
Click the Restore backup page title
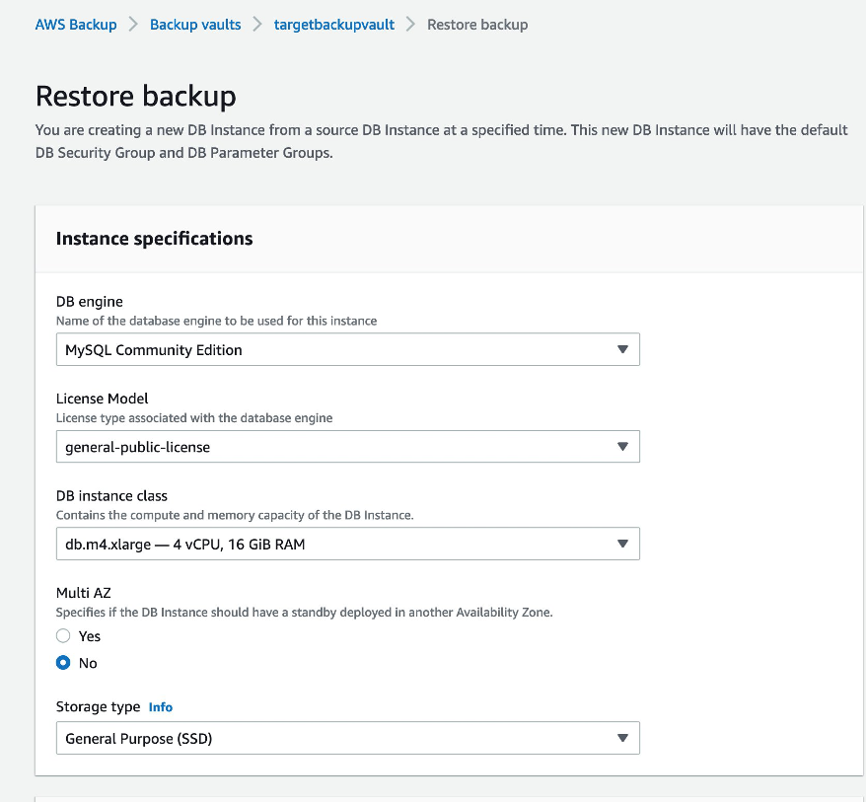pyautogui.click(x=136, y=96)
